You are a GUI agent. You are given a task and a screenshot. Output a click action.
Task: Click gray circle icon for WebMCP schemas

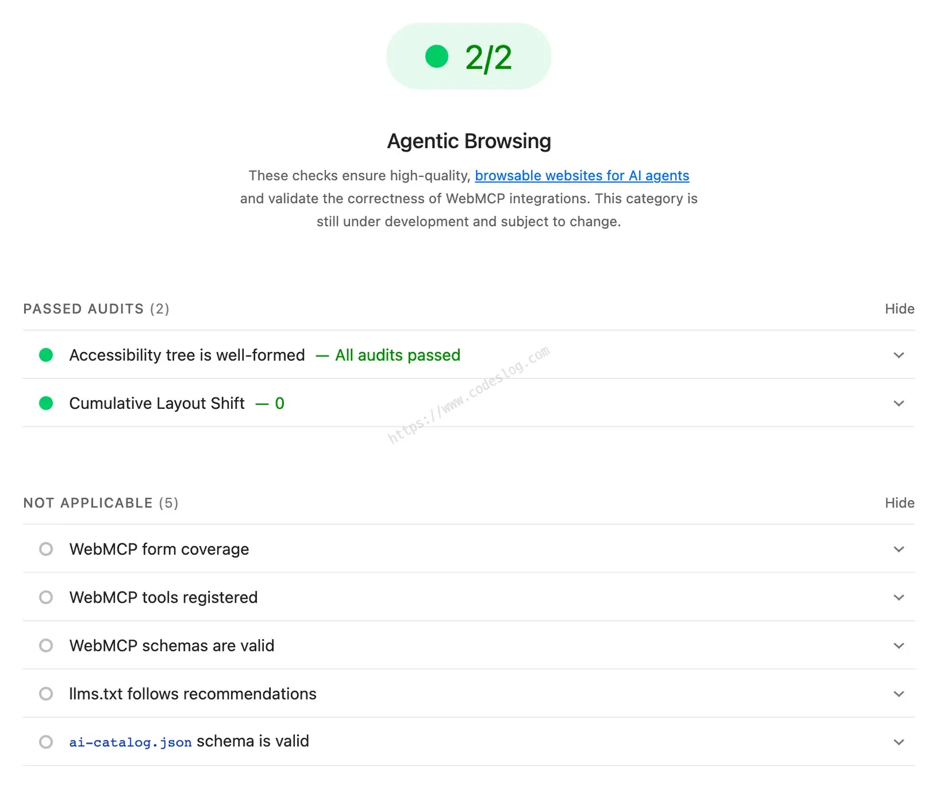pyautogui.click(x=46, y=645)
